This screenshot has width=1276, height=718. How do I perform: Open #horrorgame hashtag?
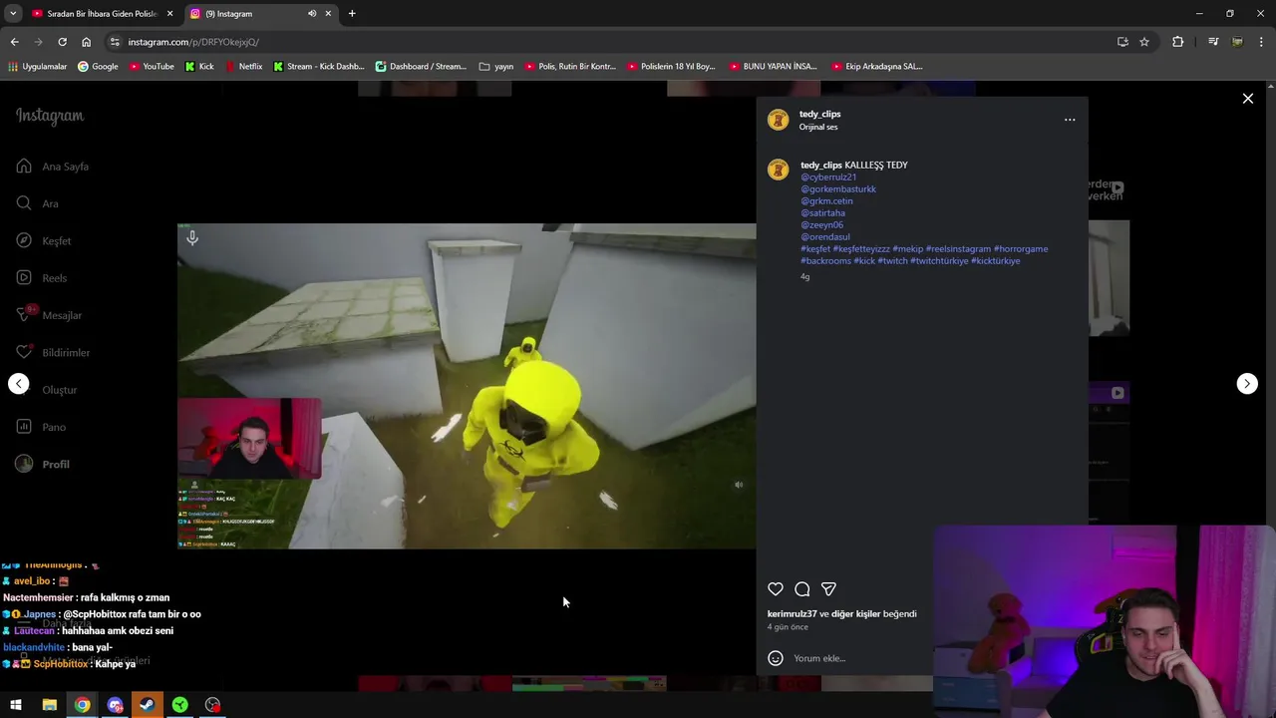[1021, 249]
